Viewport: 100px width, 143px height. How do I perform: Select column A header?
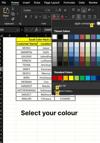point(10,35)
